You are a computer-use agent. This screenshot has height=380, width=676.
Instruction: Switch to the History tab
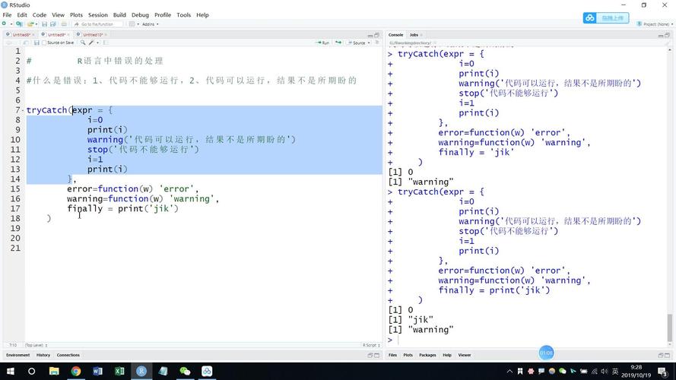click(43, 355)
